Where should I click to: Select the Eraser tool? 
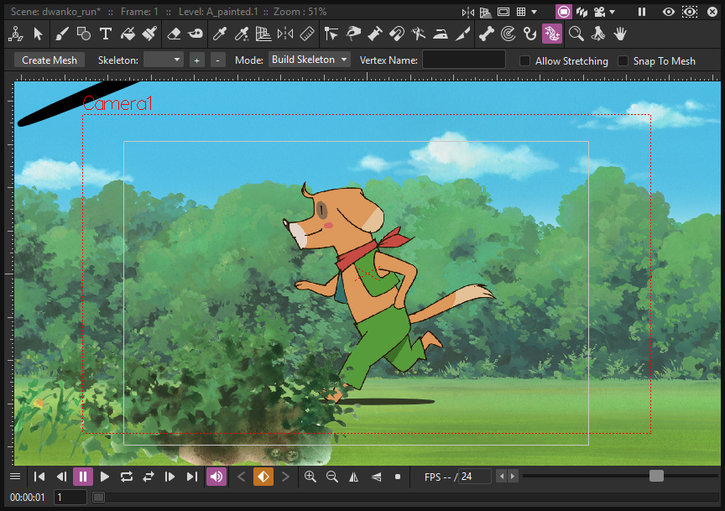coord(174,34)
